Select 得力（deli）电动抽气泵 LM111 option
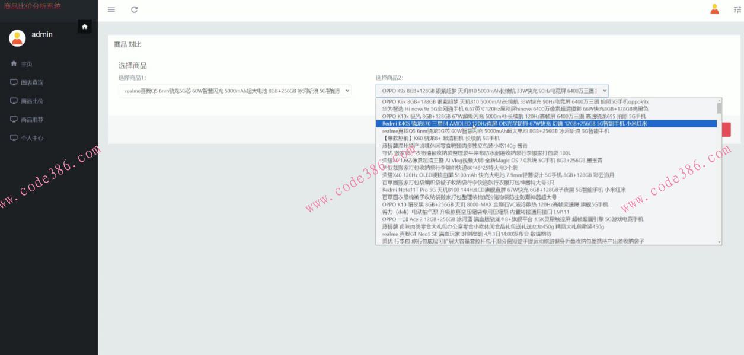744x355 pixels. pyautogui.click(x=546, y=212)
